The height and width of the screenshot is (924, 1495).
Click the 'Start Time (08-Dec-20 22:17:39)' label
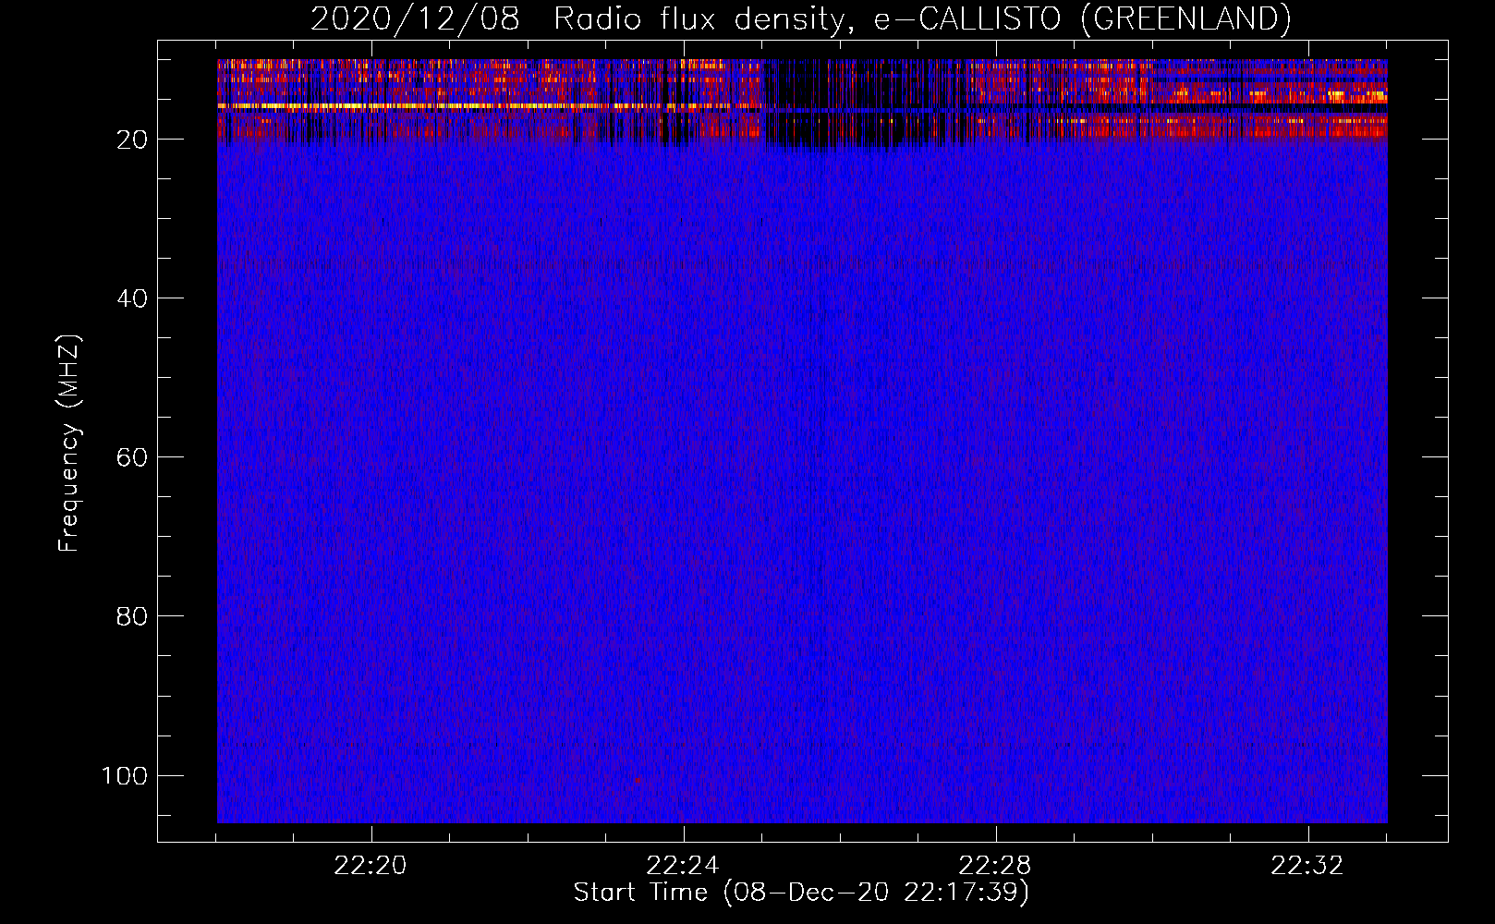coord(801,893)
